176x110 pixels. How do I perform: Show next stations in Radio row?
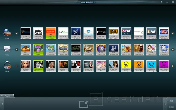point(173,33)
